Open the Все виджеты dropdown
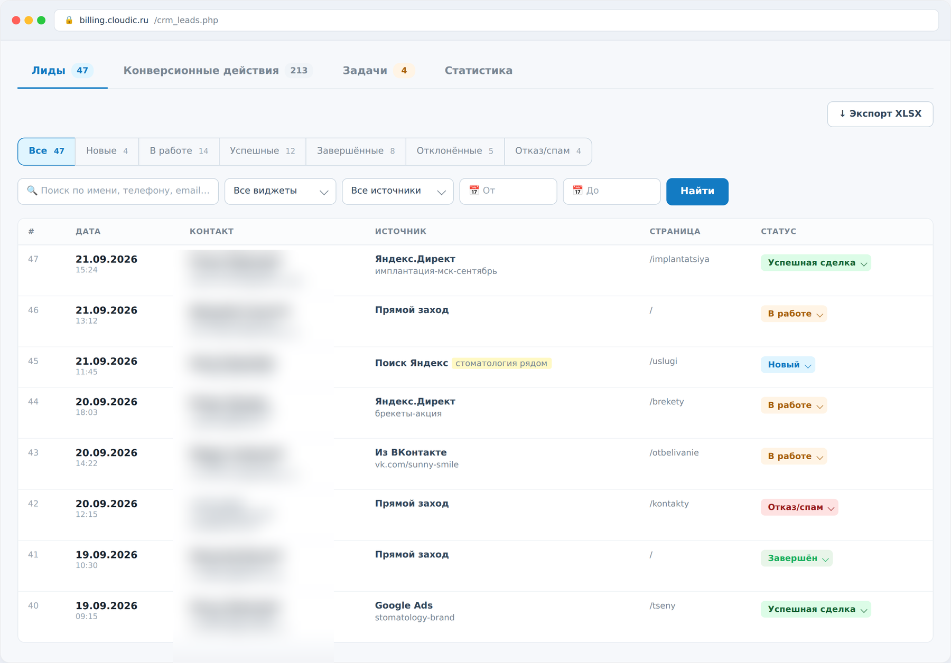Screen dimensions: 951x663 (280, 191)
